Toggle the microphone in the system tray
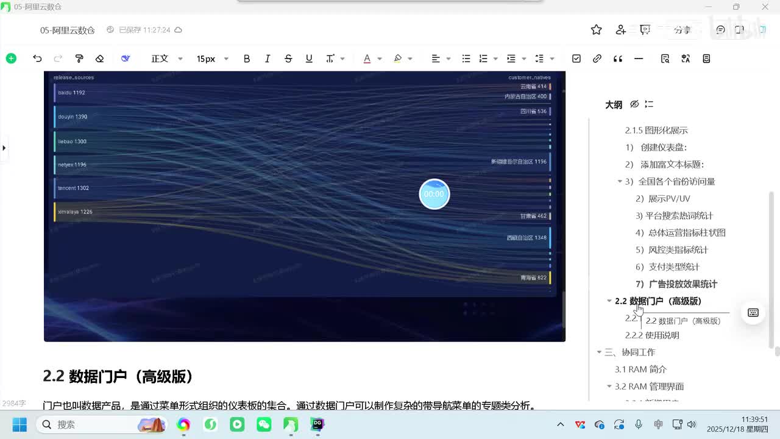 point(639,424)
